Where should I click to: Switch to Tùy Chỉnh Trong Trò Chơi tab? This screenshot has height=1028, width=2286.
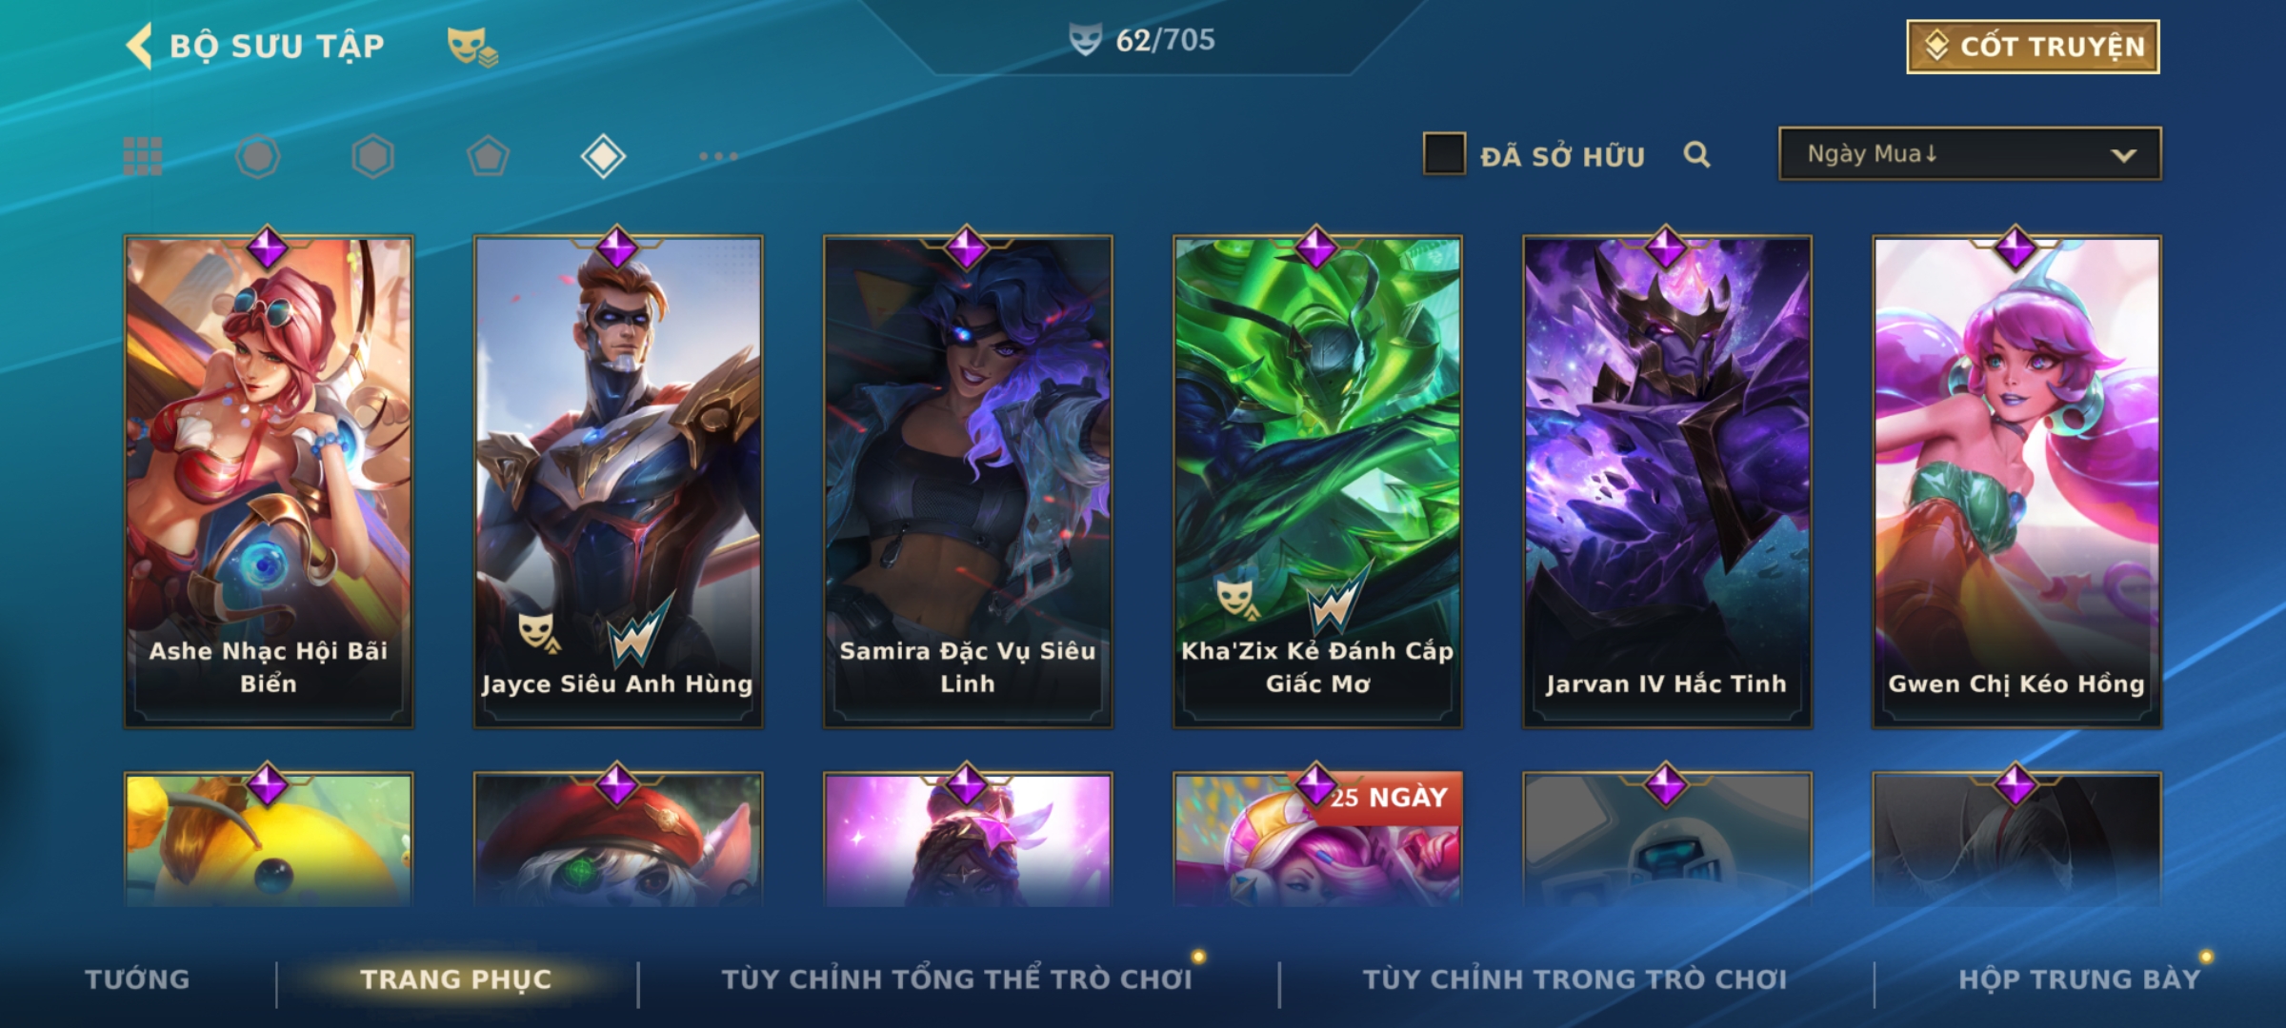pyautogui.click(x=1574, y=979)
